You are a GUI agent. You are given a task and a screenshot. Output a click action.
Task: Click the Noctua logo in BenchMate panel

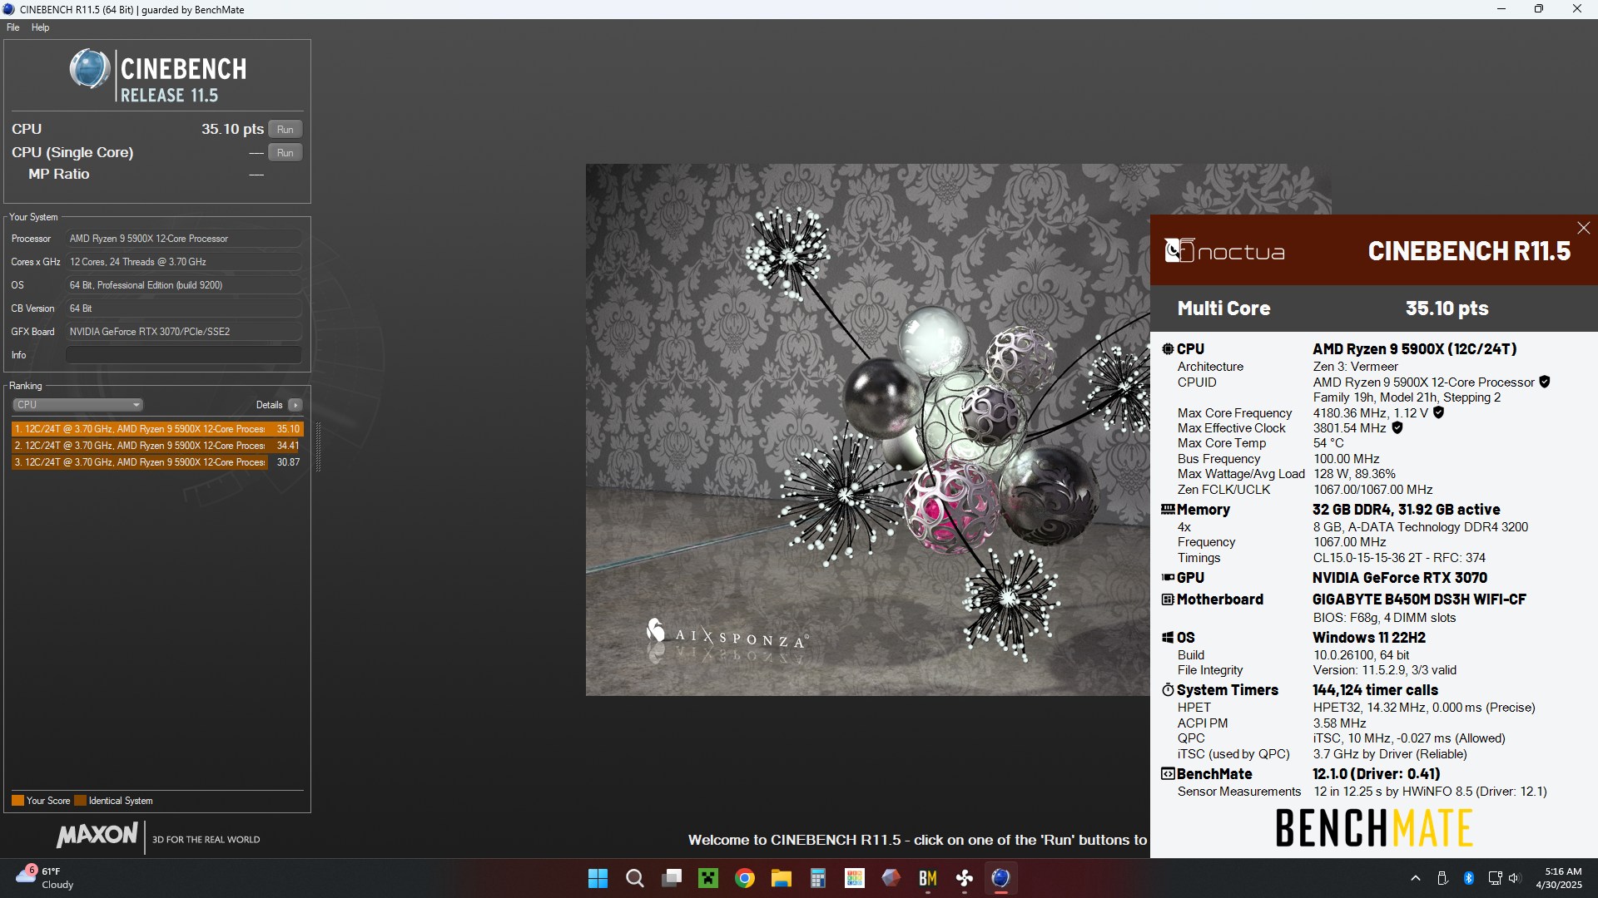1224,250
